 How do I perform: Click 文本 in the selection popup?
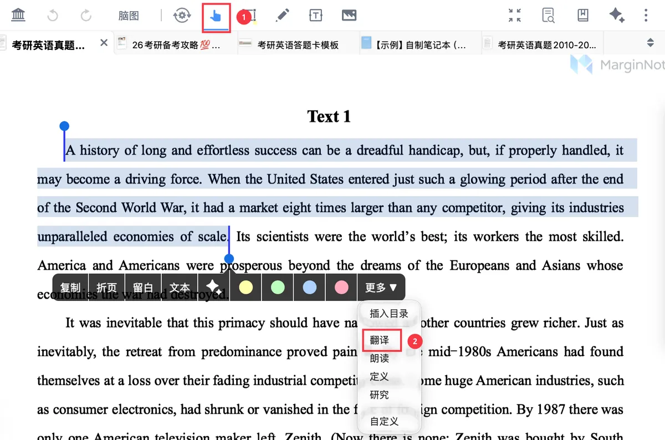180,288
